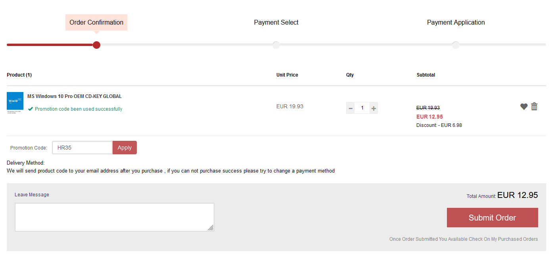Screen dimensions: 552x259
Task: Click the discounted subtotal EUR 12.95 in red
Action: (429, 117)
